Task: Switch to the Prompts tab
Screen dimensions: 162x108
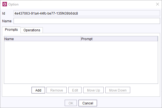Action: click(11, 30)
